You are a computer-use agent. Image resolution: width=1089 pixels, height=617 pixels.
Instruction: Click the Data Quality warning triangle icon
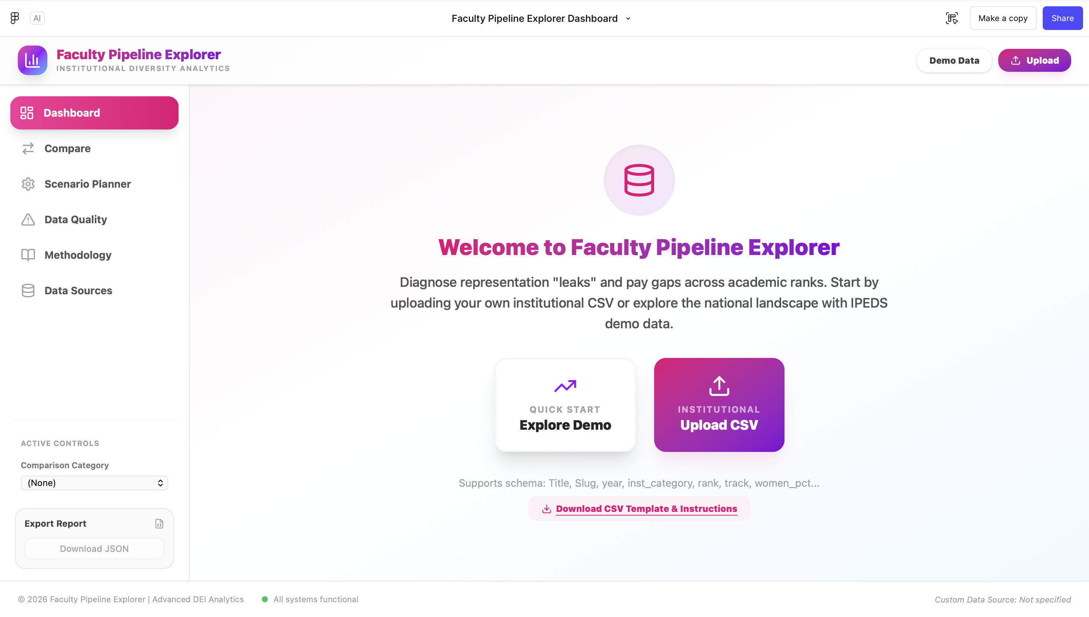click(x=28, y=219)
